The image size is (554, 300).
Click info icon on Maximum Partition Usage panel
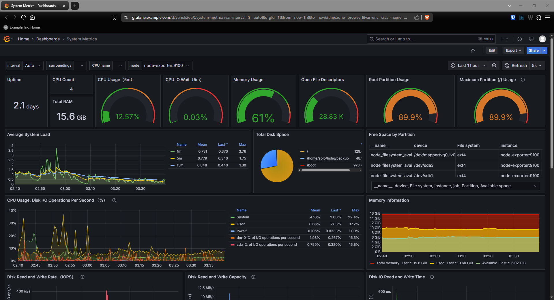point(523,80)
